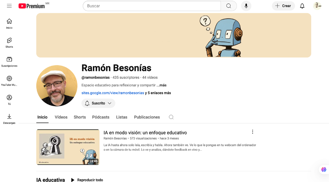329x182 pixels.
Task: Open YouTube Music from the sidebar
Action: [x=9, y=81]
